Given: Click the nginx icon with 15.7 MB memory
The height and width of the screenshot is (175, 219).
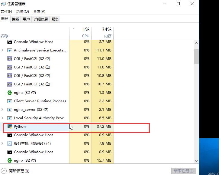Looking at the screenshot, I should [10, 160].
